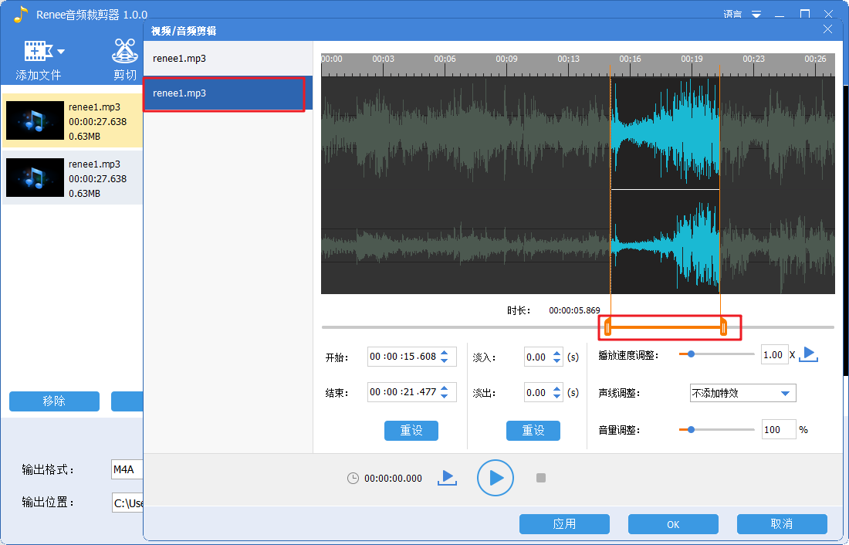Decrease start time with down arrow
This screenshot has width=849, height=545.
(x=445, y=361)
